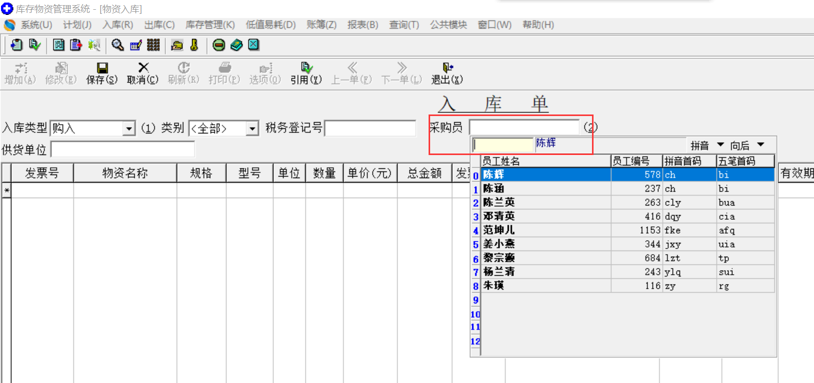Screen dimensions: 814x383
Task: Save the entry with 保存(S)
Action: 102,73
